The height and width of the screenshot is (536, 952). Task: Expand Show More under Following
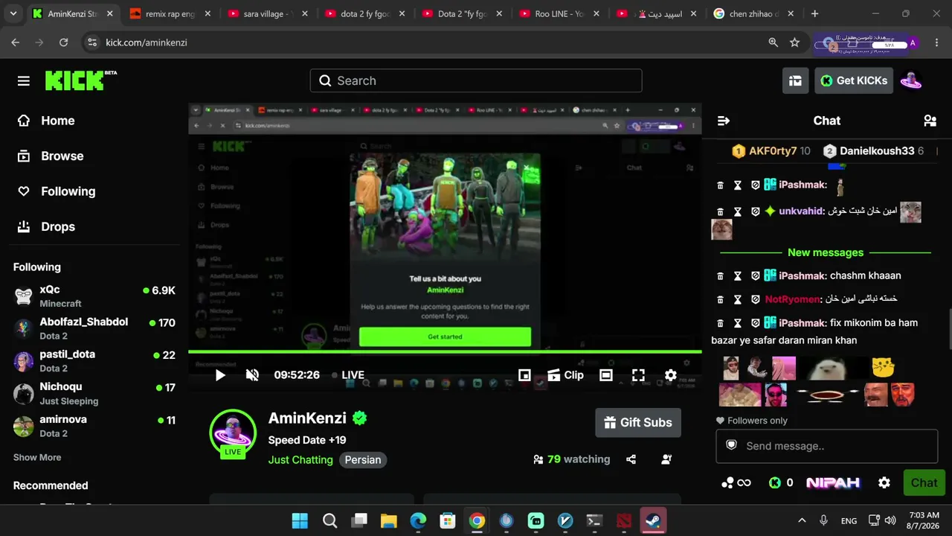point(37,457)
